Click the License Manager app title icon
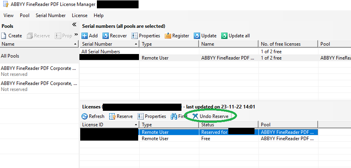Screen dimensions: 351x168 6,4
